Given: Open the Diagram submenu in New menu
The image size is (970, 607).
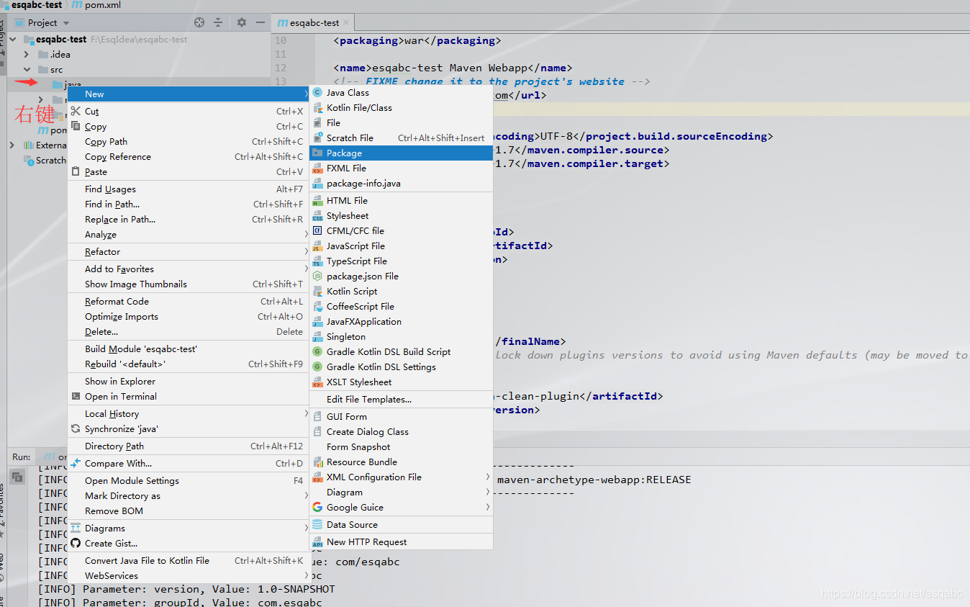Looking at the screenshot, I should tap(401, 493).
